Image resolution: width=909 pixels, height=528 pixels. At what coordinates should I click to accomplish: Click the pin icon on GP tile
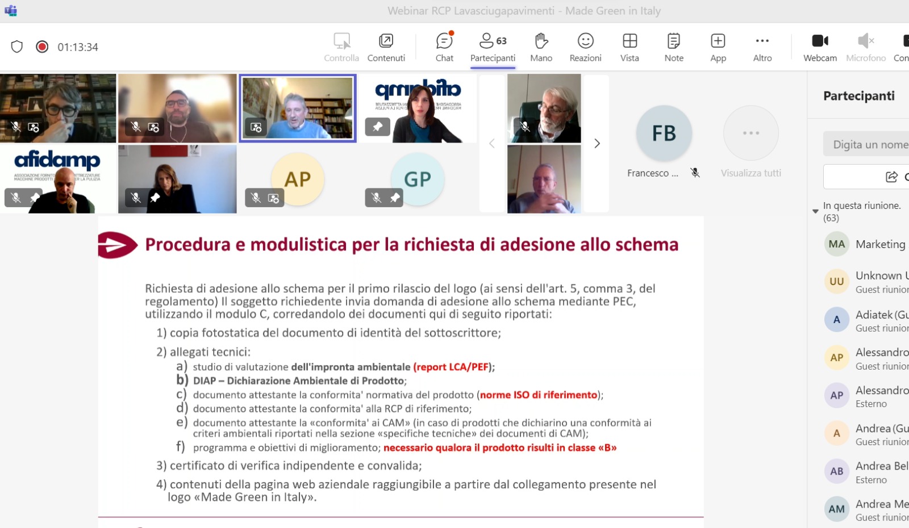(394, 198)
